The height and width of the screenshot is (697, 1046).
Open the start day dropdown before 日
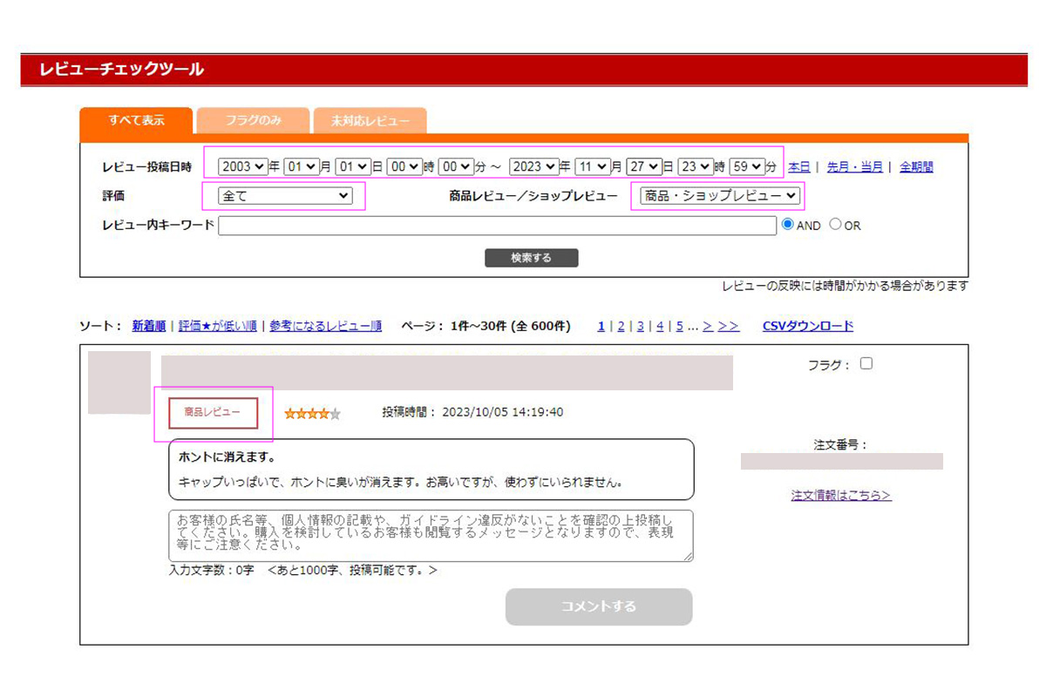click(353, 166)
